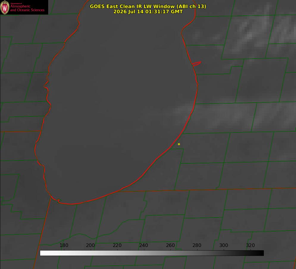The image size is (296, 269).
Task: Select the 2026 Jul 14 timestamp line
Action: (148, 12)
